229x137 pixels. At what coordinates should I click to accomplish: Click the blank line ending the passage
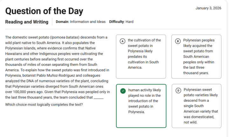(99, 97)
